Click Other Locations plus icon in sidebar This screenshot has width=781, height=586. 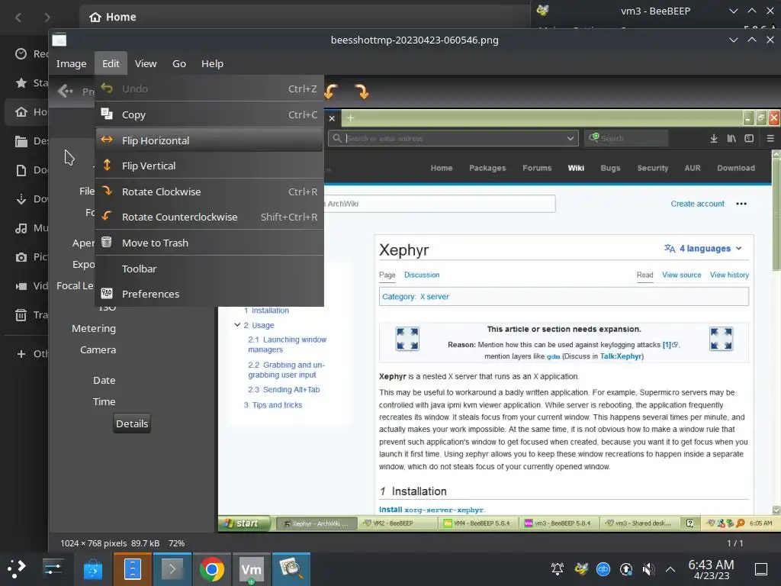pyautogui.click(x=21, y=354)
